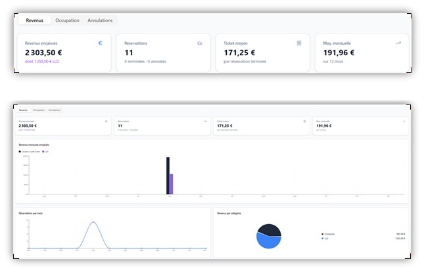Click the receipt icon on large Ticket moyen card
Viewport: 424px width, 278px height.
pos(299,43)
